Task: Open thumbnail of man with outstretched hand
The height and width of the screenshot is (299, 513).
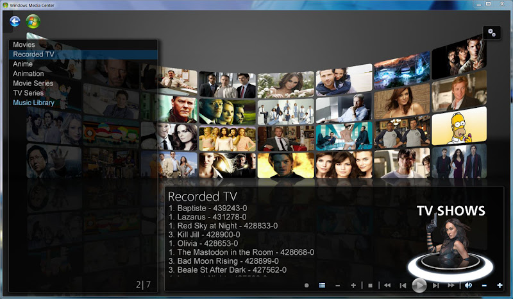Action: [x=54, y=162]
